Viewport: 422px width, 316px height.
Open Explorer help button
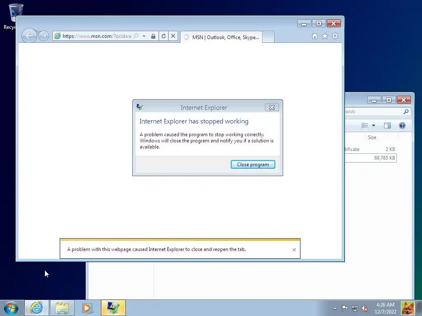pos(402,125)
